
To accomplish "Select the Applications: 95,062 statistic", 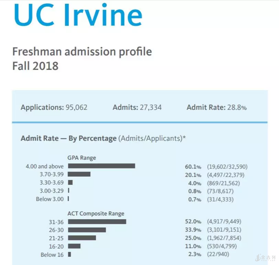I will 54,108.
